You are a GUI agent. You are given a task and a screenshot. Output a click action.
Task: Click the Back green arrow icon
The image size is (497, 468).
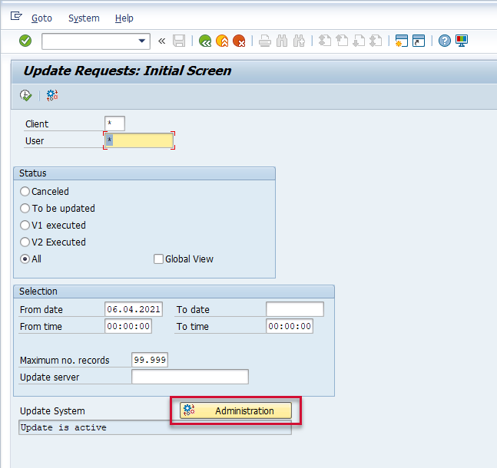click(x=205, y=41)
